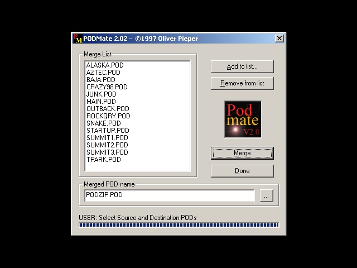Viewport: 357px width, 268px height.
Task: Pick JUNK.POD in the Merge List
Action: point(102,94)
